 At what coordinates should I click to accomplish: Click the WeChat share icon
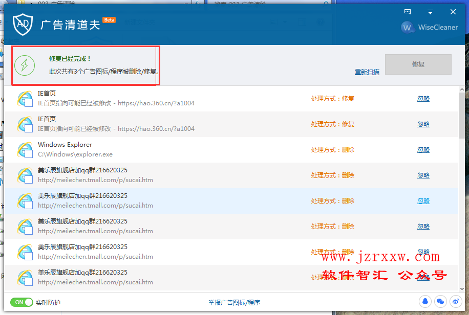440,301
